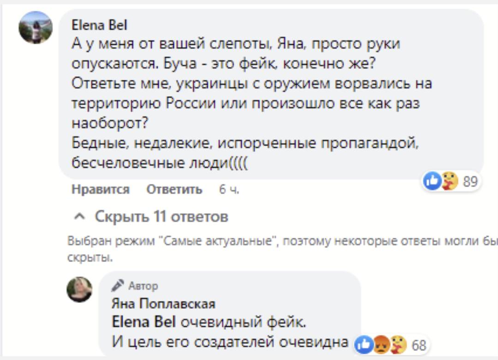The image size is (498, 360).
Task: Click Ответить to reply to Elena Bel
Action: click(x=174, y=189)
